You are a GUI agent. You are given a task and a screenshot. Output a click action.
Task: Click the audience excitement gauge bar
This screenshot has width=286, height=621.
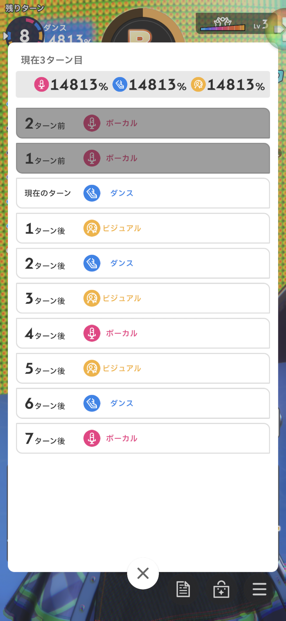point(222,27)
